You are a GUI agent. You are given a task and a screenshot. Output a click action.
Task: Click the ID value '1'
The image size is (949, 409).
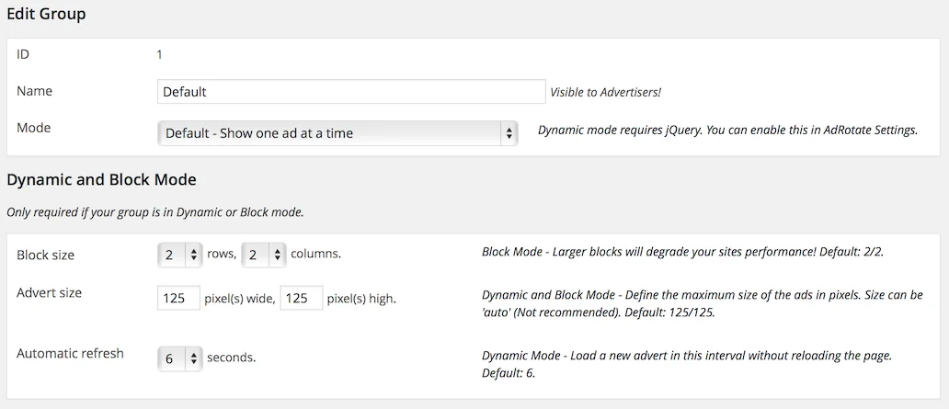tap(159, 54)
